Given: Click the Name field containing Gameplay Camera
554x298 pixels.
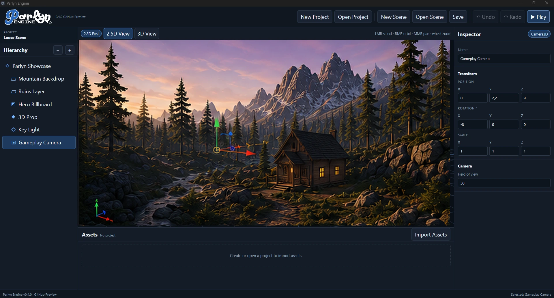Looking at the screenshot, I should click(504, 59).
